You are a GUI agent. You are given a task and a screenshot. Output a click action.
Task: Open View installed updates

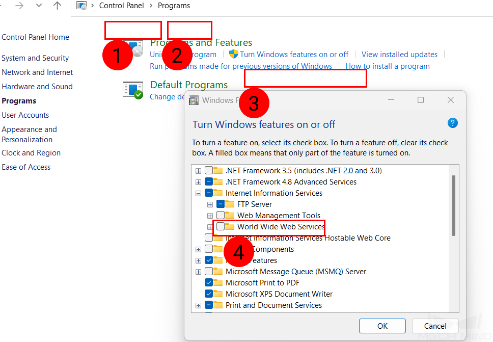click(x=399, y=55)
